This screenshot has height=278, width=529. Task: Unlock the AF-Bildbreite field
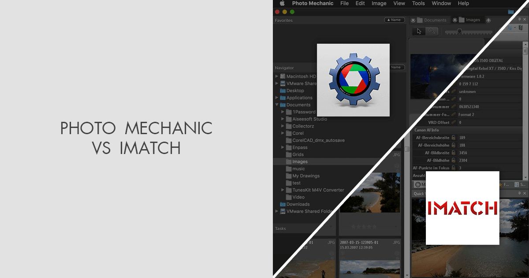tap(454, 152)
